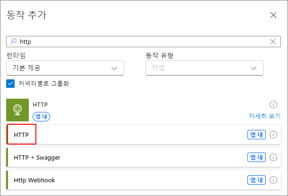Screen dimensions: 288x196
Task: Click 앱 내 badge under HTTP connector title
Action: [x=42, y=117]
